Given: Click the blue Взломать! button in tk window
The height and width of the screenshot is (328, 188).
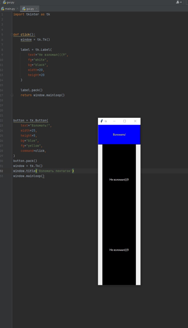Looking at the screenshot, I should point(119,135).
